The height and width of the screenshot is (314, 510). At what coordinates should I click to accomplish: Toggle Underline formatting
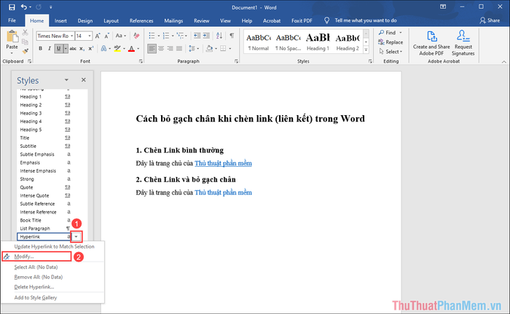[58, 49]
